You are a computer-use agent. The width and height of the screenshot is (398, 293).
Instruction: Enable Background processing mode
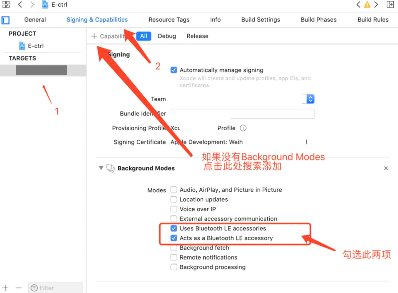(x=174, y=267)
